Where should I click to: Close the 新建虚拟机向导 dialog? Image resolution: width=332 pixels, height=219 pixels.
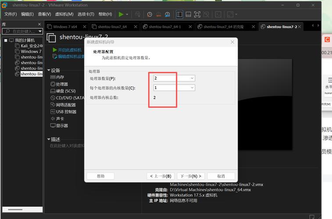[232, 42]
